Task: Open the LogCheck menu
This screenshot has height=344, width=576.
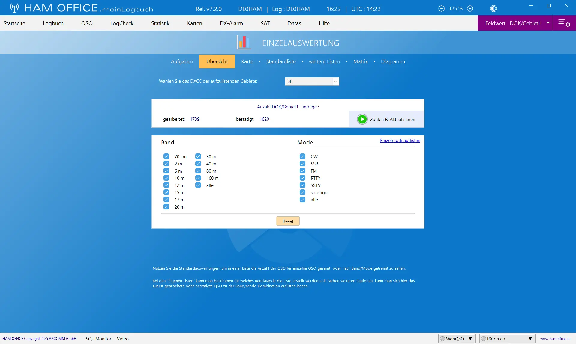Action: click(122, 23)
